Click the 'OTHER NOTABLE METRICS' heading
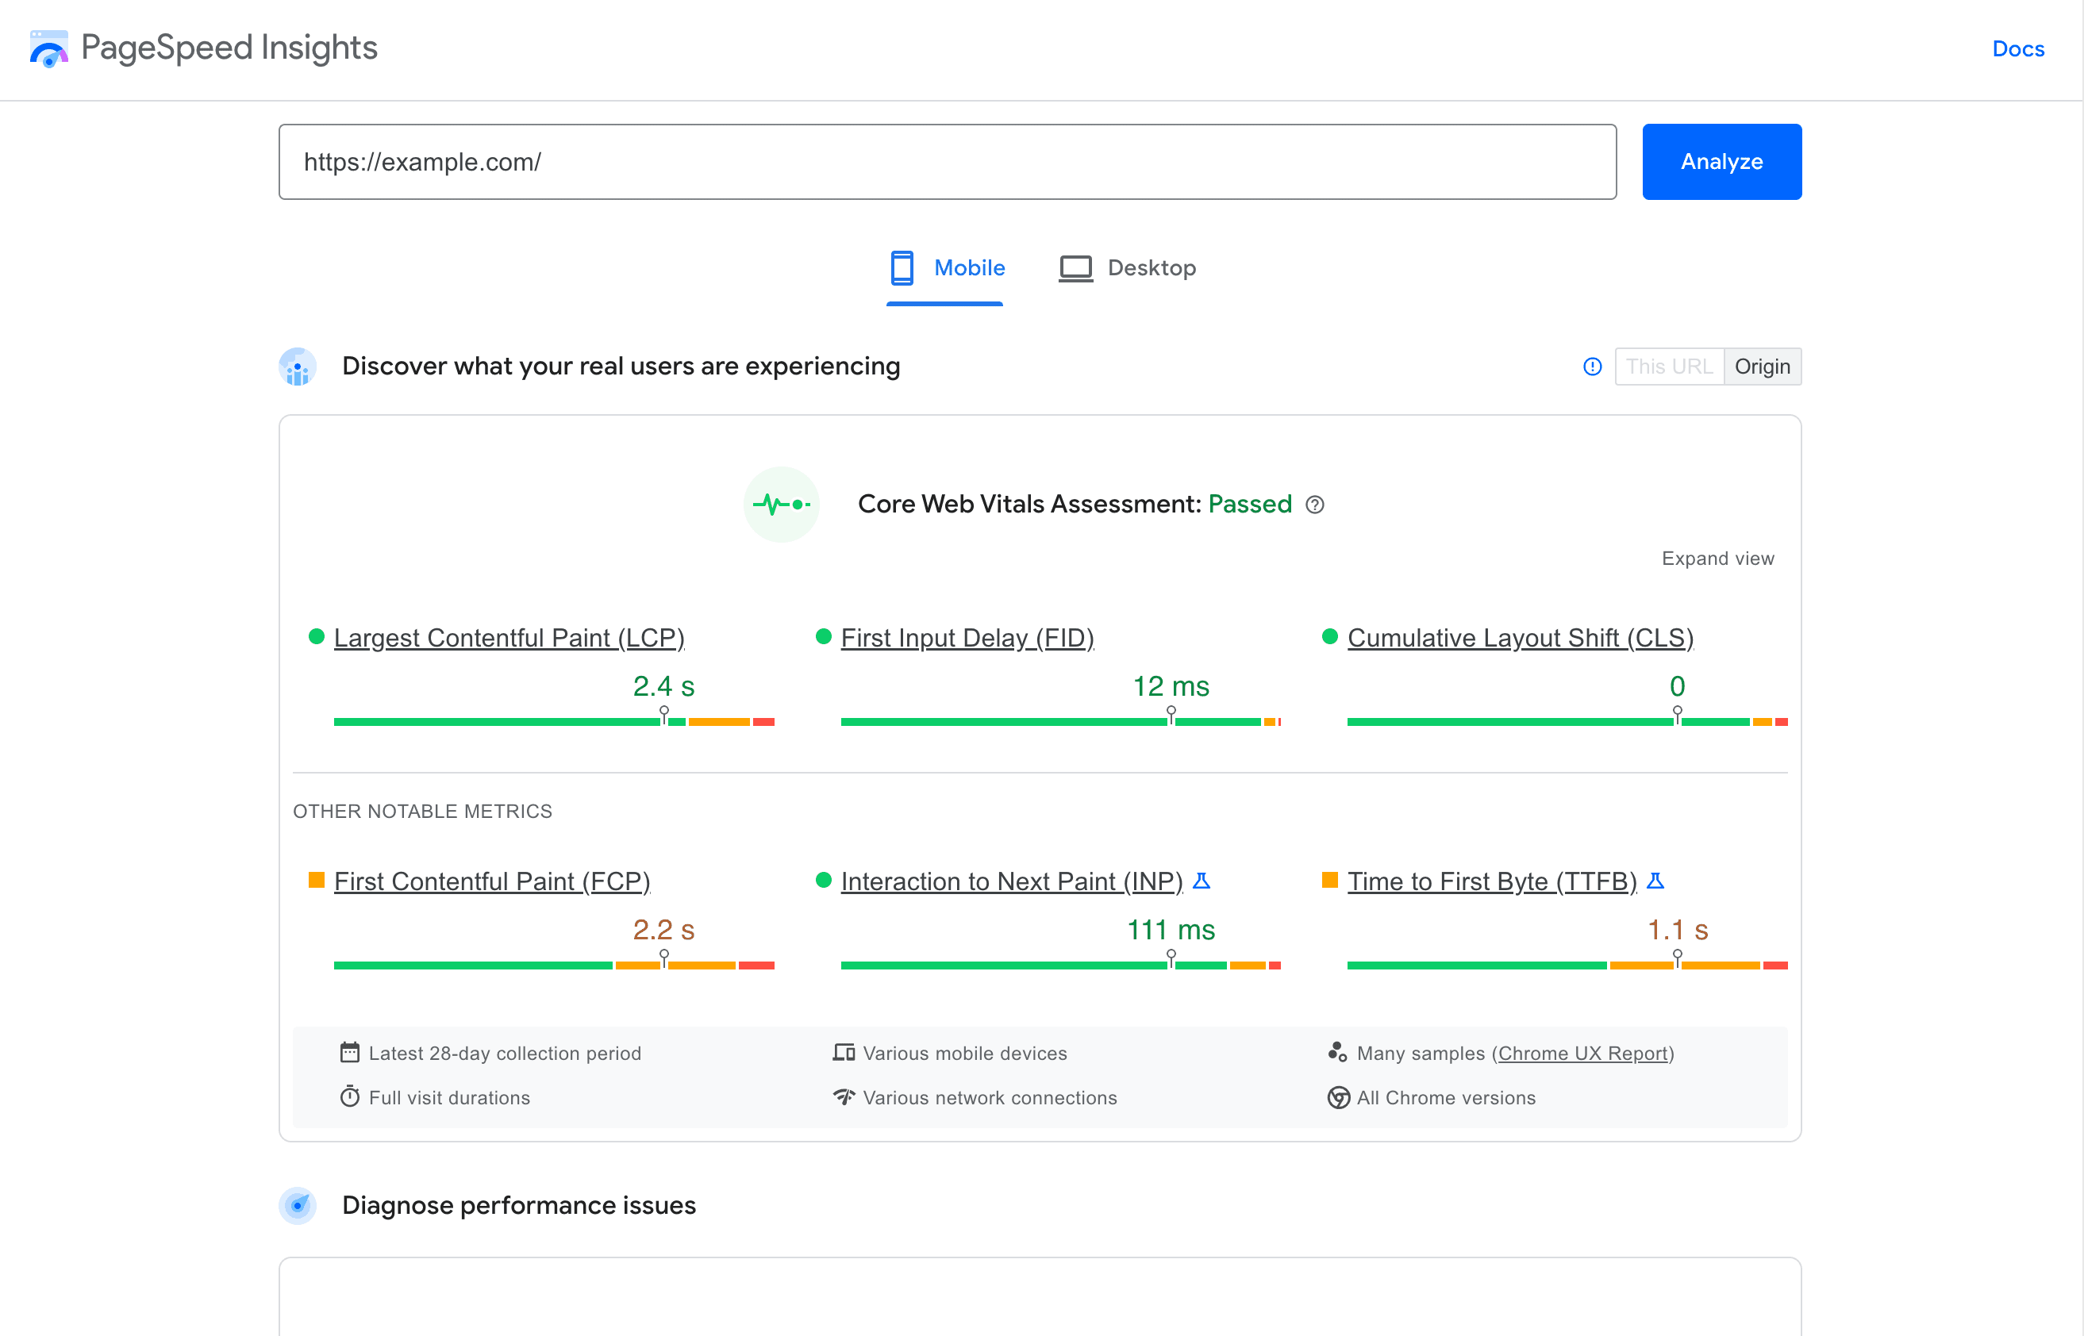Image resolution: width=2084 pixels, height=1336 pixels. click(x=422, y=811)
